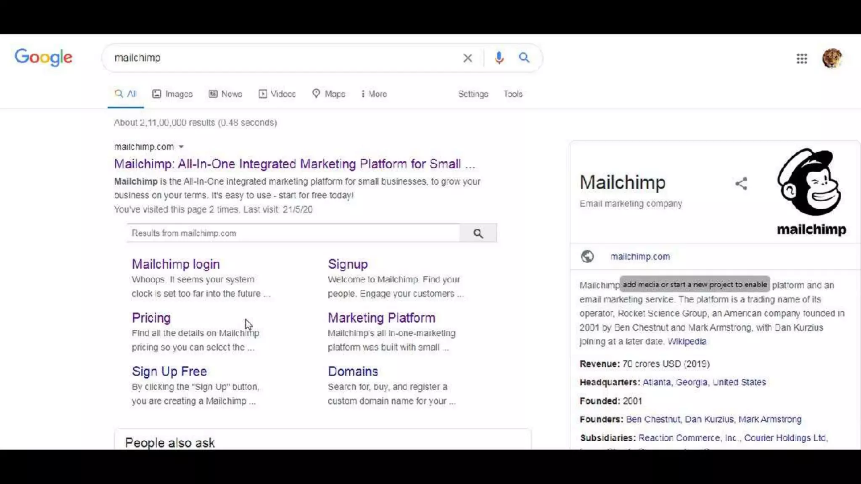Expand the More search options menu
Image resolution: width=861 pixels, height=484 pixels.
pyautogui.click(x=374, y=94)
